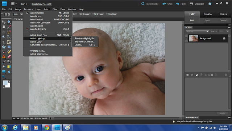Click the delete layer trash icon
Image resolution: width=232 pixels, height=131 pixels.
[x=226, y=75]
